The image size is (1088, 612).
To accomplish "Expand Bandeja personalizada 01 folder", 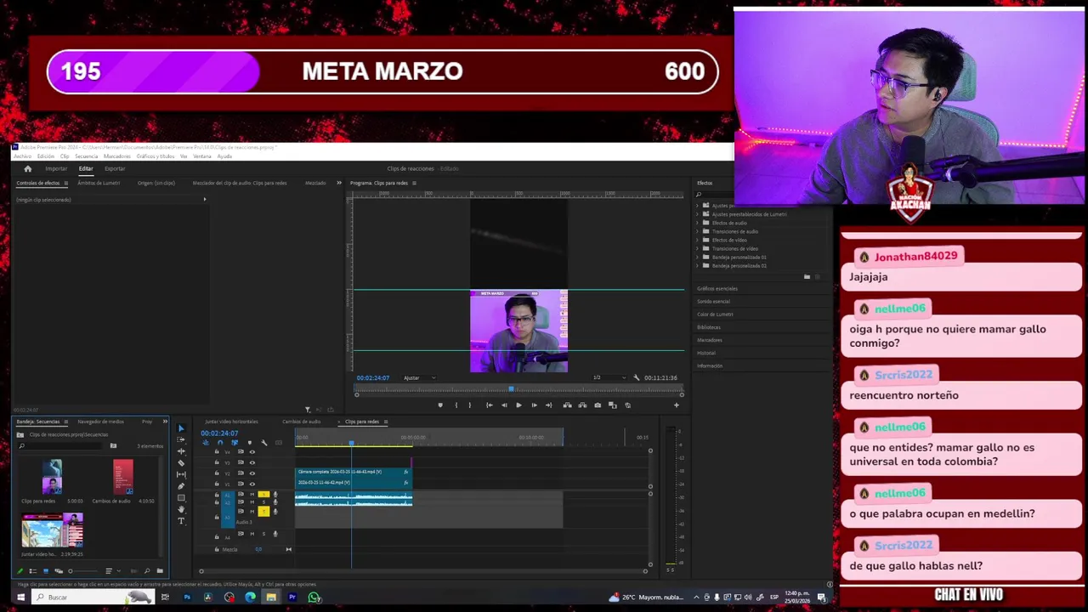I will tap(697, 258).
